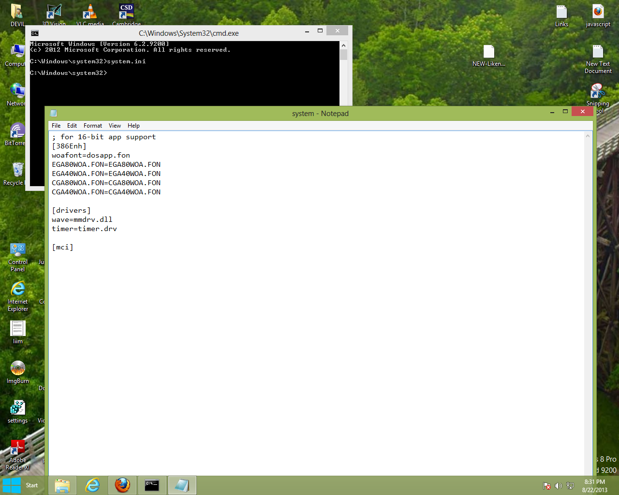619x495 pixels.
Task: Open the taskbar clock and date
Action: tap(595, 486)
